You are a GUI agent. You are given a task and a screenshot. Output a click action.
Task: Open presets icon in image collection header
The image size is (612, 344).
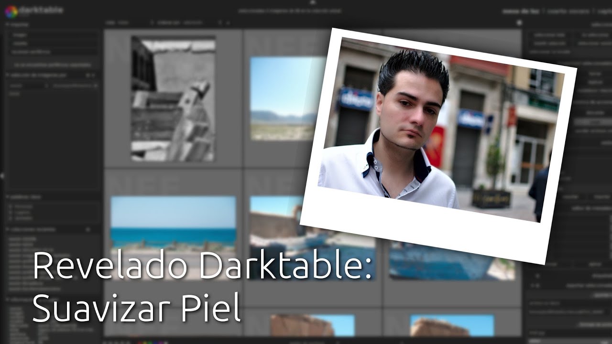pyautogui.click(x=88, y=75)
